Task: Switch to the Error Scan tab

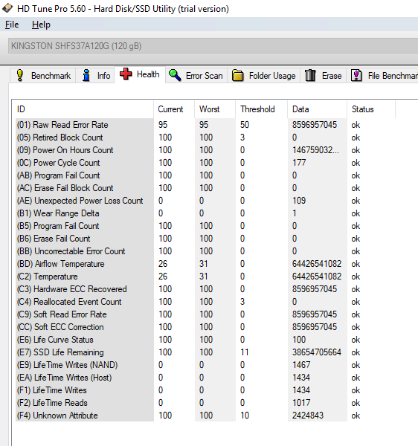Action: pyautogui.click(x=196, y=76)
